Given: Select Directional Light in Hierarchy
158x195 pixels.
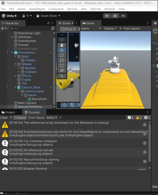Looking at the screenshot, I should [x=29, y=33].
